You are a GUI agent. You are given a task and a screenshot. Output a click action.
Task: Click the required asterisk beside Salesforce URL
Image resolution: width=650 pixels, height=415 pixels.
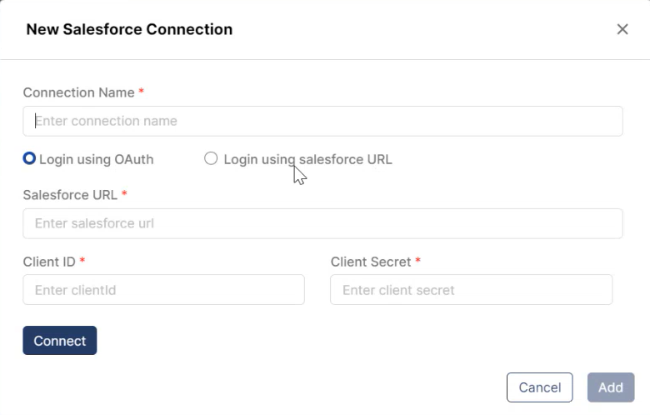(x=125, y=194)
